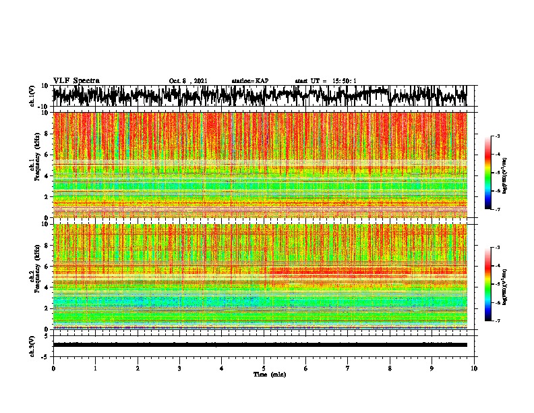Click the "-7" label on ch.2 color bar
The image size is (534, 413).
[498, 321]
